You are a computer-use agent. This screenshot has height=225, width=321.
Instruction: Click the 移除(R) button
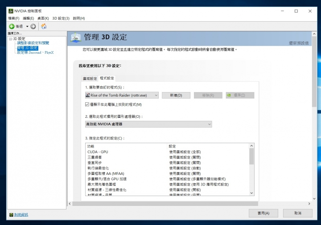point(208,95)
